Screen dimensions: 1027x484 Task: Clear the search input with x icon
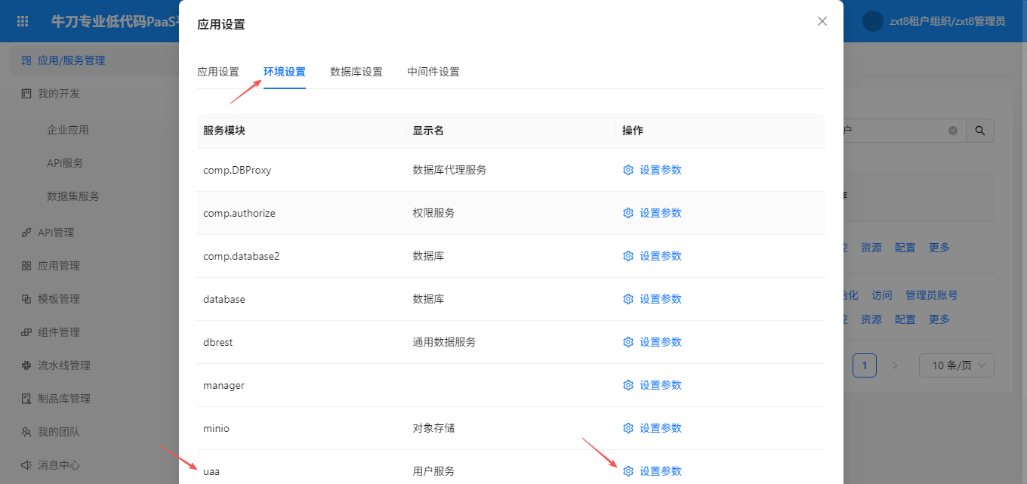coord(953,131)
